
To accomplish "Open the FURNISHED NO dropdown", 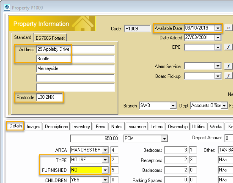I will [105, 170].
